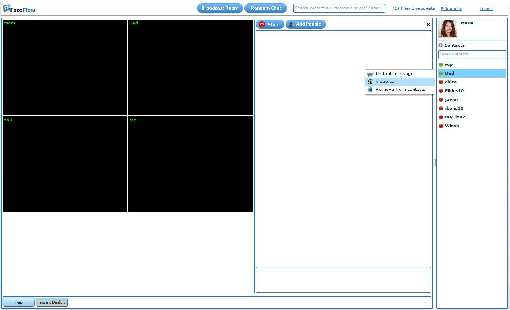Select contact chico

[472, 82]
